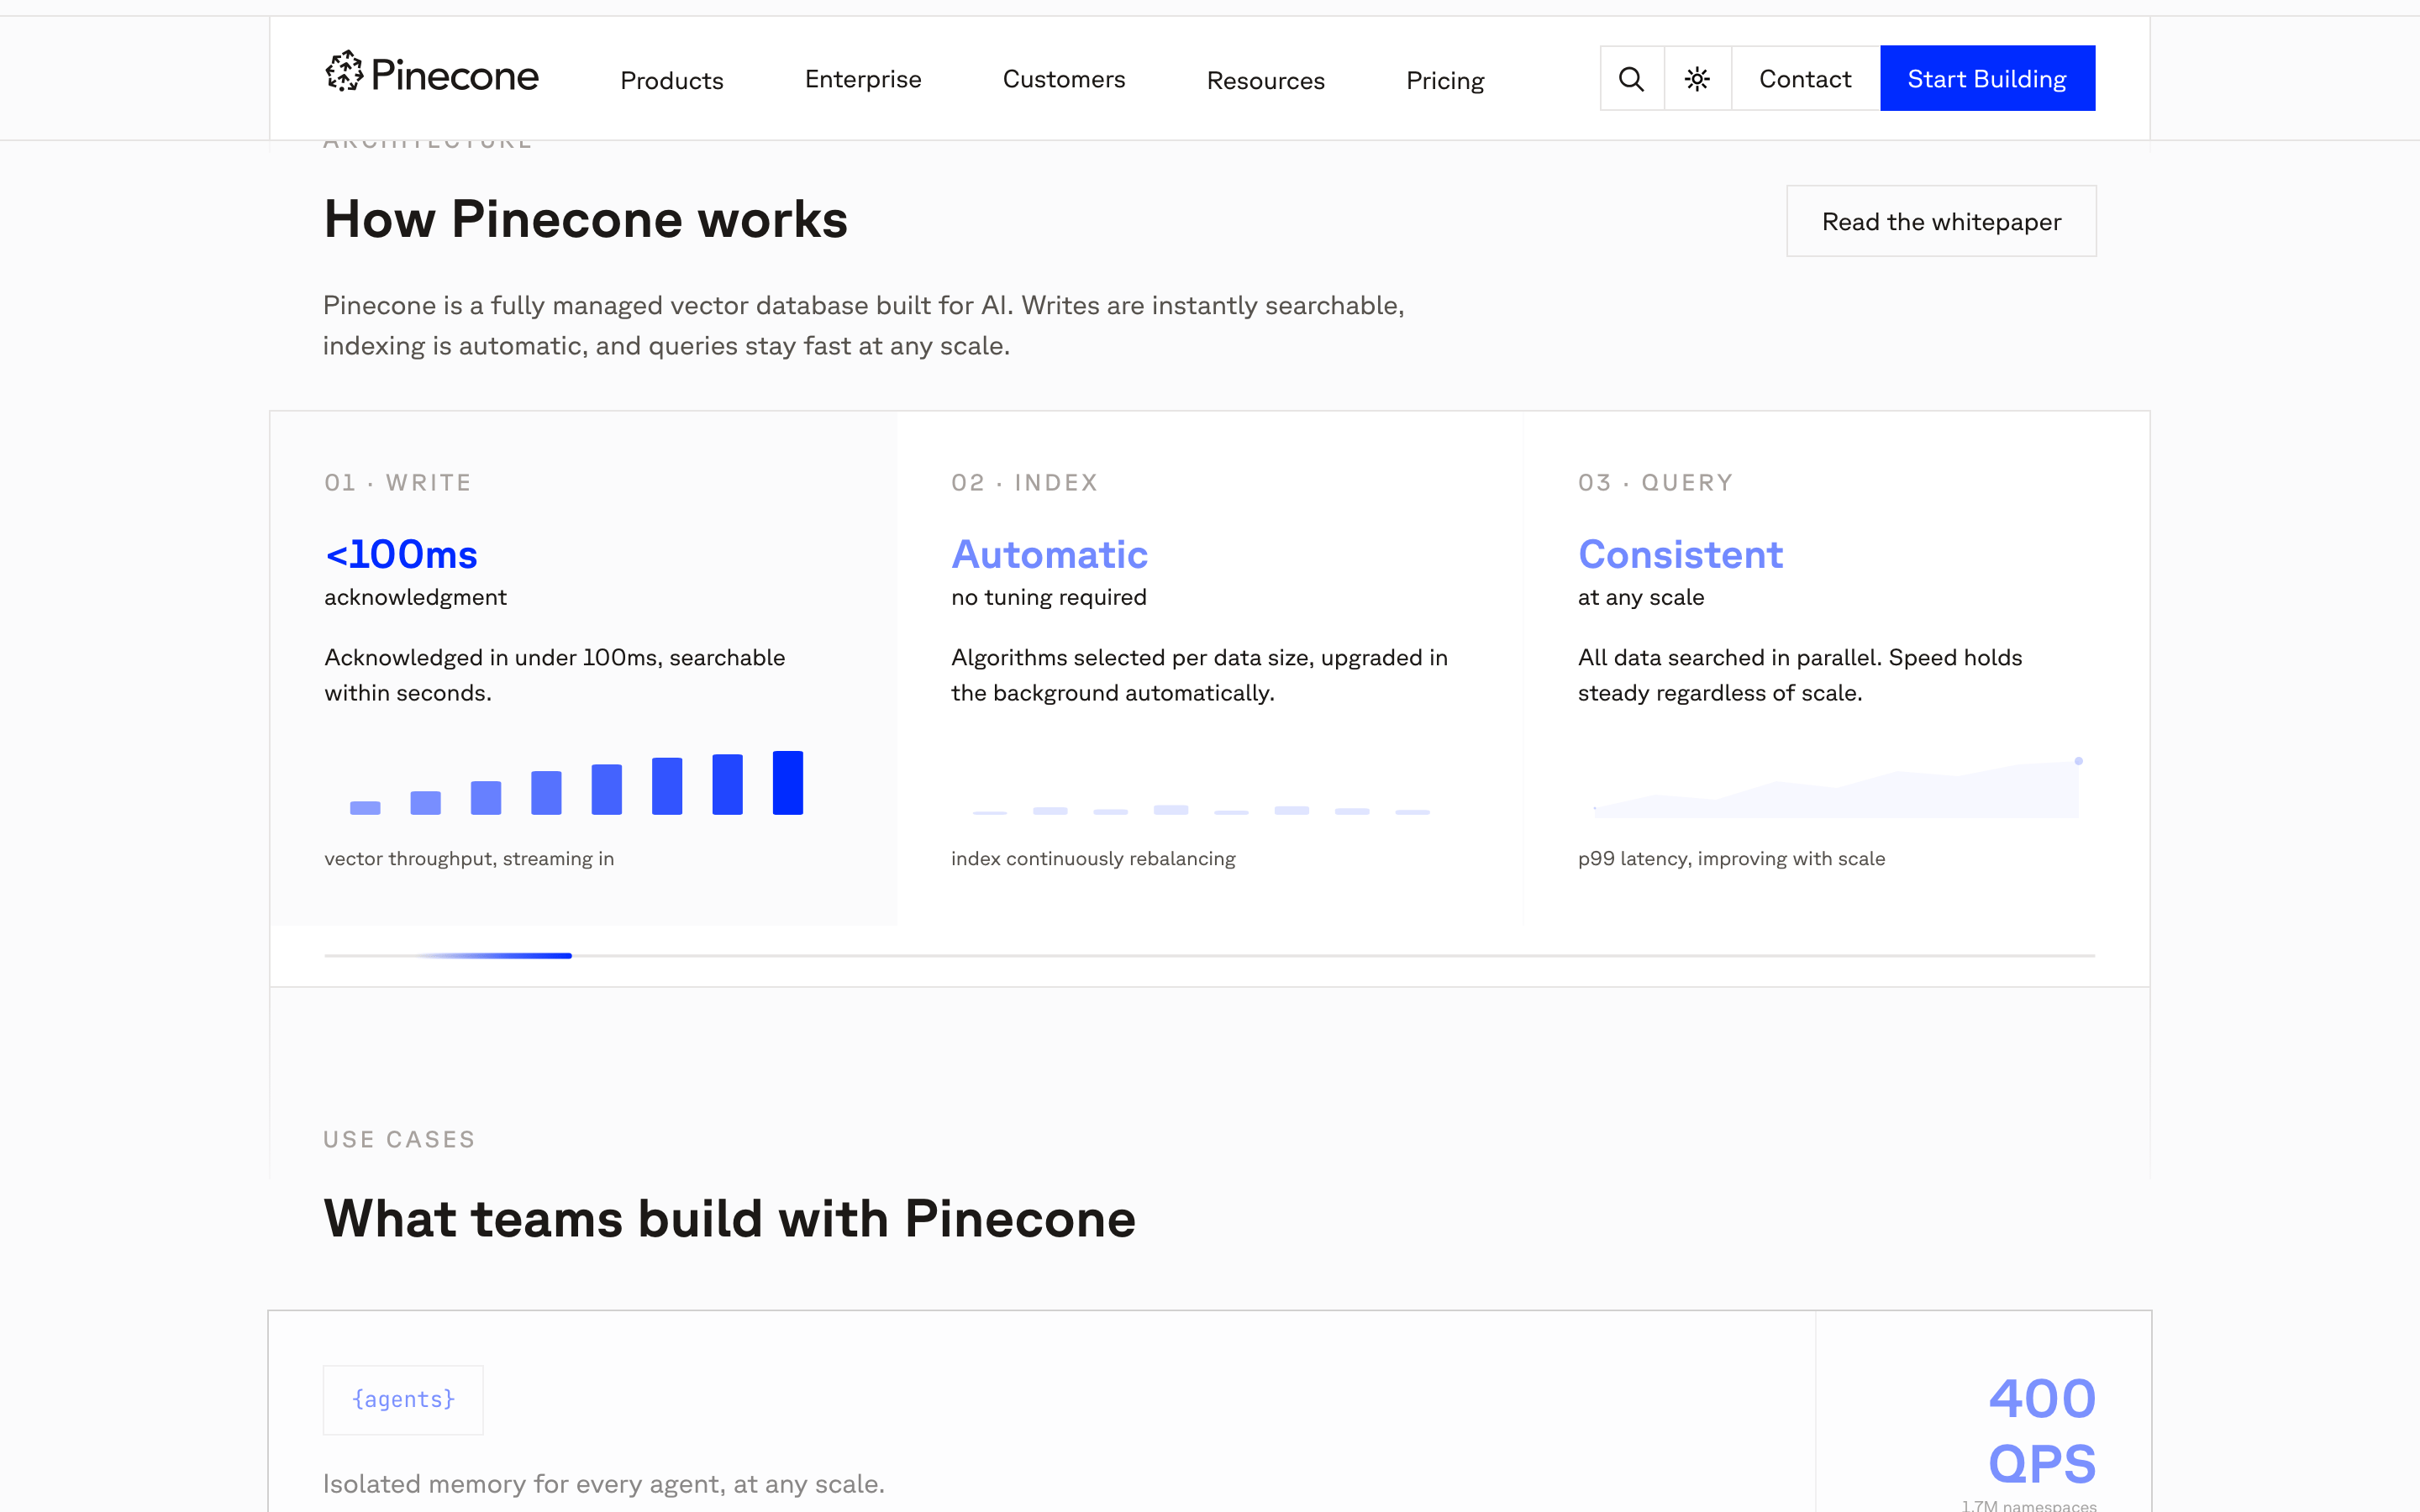Open Read the whitepaper link
The image size is (2420, 1512).
[x=1941, y=221]
